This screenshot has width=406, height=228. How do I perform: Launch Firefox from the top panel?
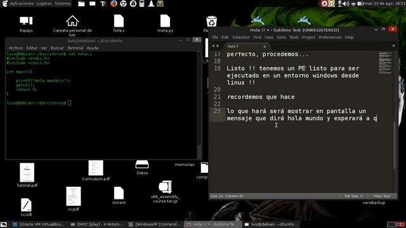tap(114, 4)
